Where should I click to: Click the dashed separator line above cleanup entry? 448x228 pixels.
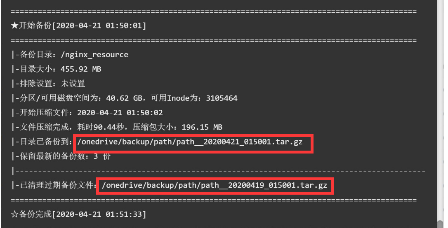tap(219, 171)
